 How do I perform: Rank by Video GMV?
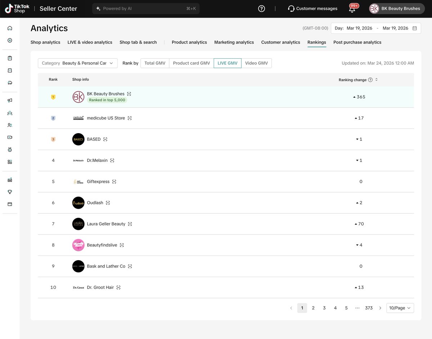256,63
